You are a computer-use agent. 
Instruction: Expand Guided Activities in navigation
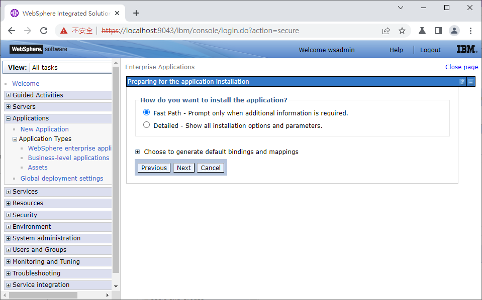pyautogui.click(x=9, y=95)
